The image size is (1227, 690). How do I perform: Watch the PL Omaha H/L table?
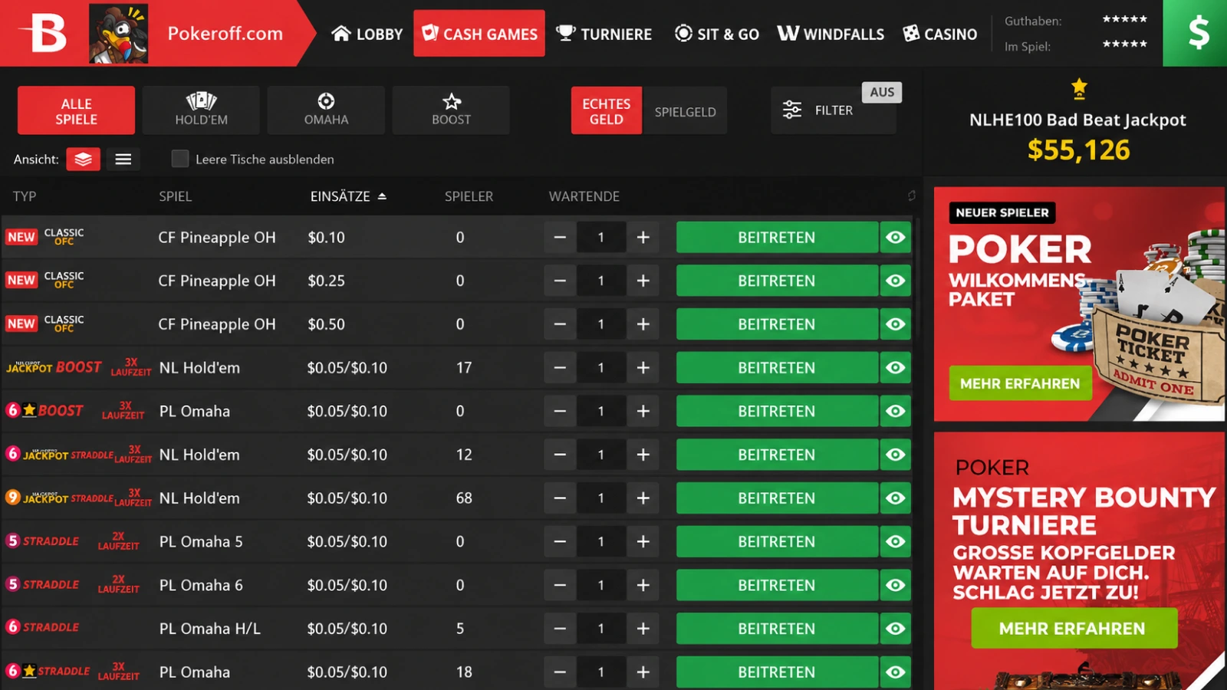[x=895, y=629]
